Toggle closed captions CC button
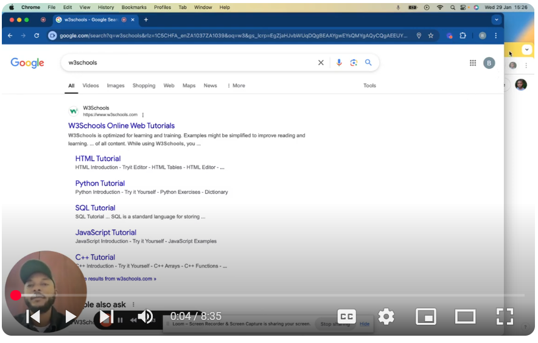538x343 pixels. click(346, 317)
